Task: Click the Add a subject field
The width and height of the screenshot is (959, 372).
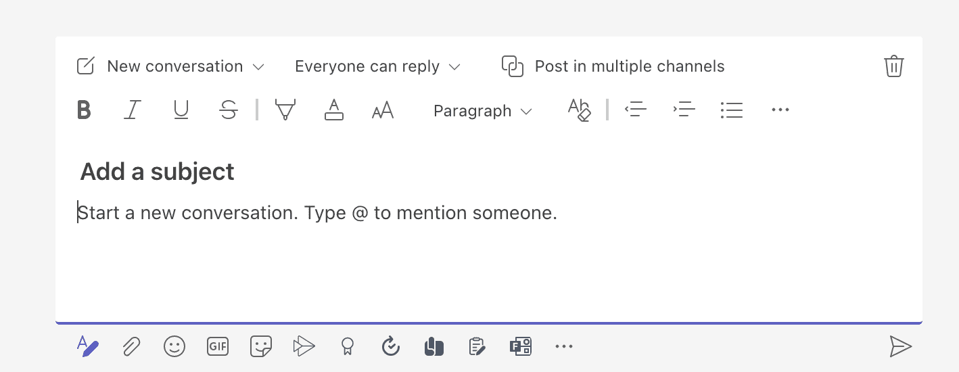Action: coord(158,172)
